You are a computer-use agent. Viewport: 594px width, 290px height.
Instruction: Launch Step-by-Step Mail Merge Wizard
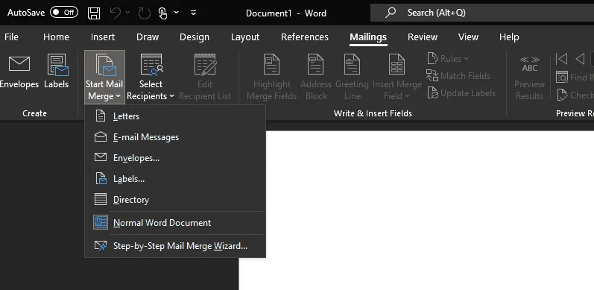(x=175, y=246)
